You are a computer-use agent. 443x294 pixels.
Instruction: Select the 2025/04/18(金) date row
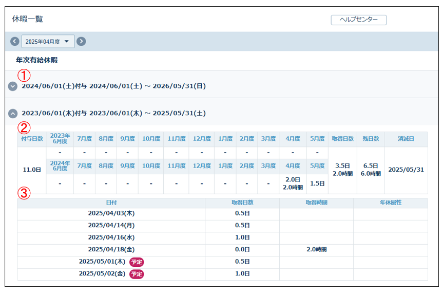tap(111, 250)
